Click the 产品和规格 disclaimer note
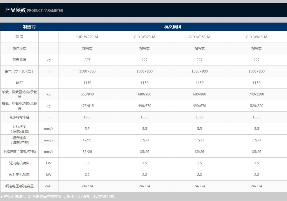 coord(58,197)
